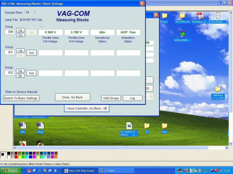Click the Dn button for group 002
The image size is (233, 174).
point(21,76)
